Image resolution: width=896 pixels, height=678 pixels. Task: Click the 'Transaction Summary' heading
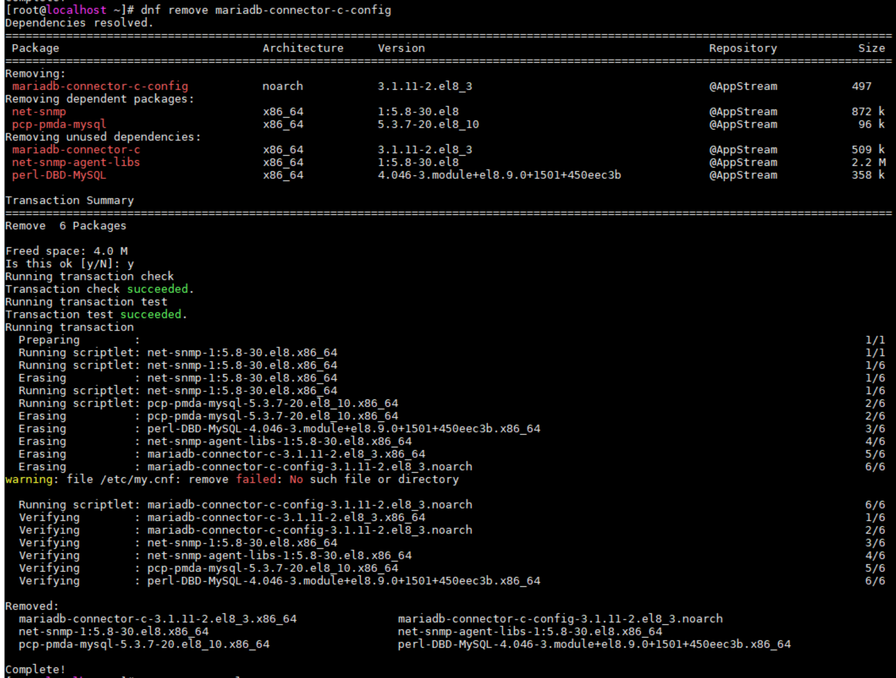[69, 201]
